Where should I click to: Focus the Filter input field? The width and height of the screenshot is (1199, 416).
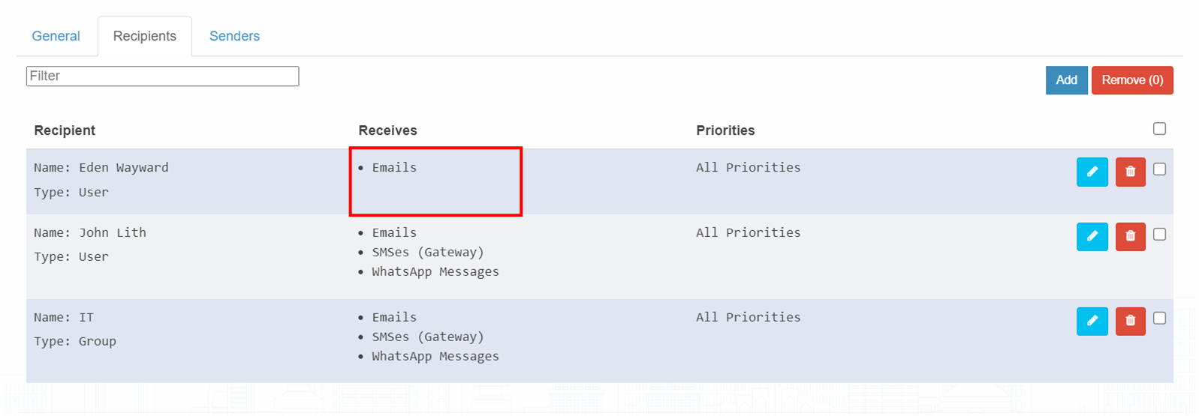point(162,76)
